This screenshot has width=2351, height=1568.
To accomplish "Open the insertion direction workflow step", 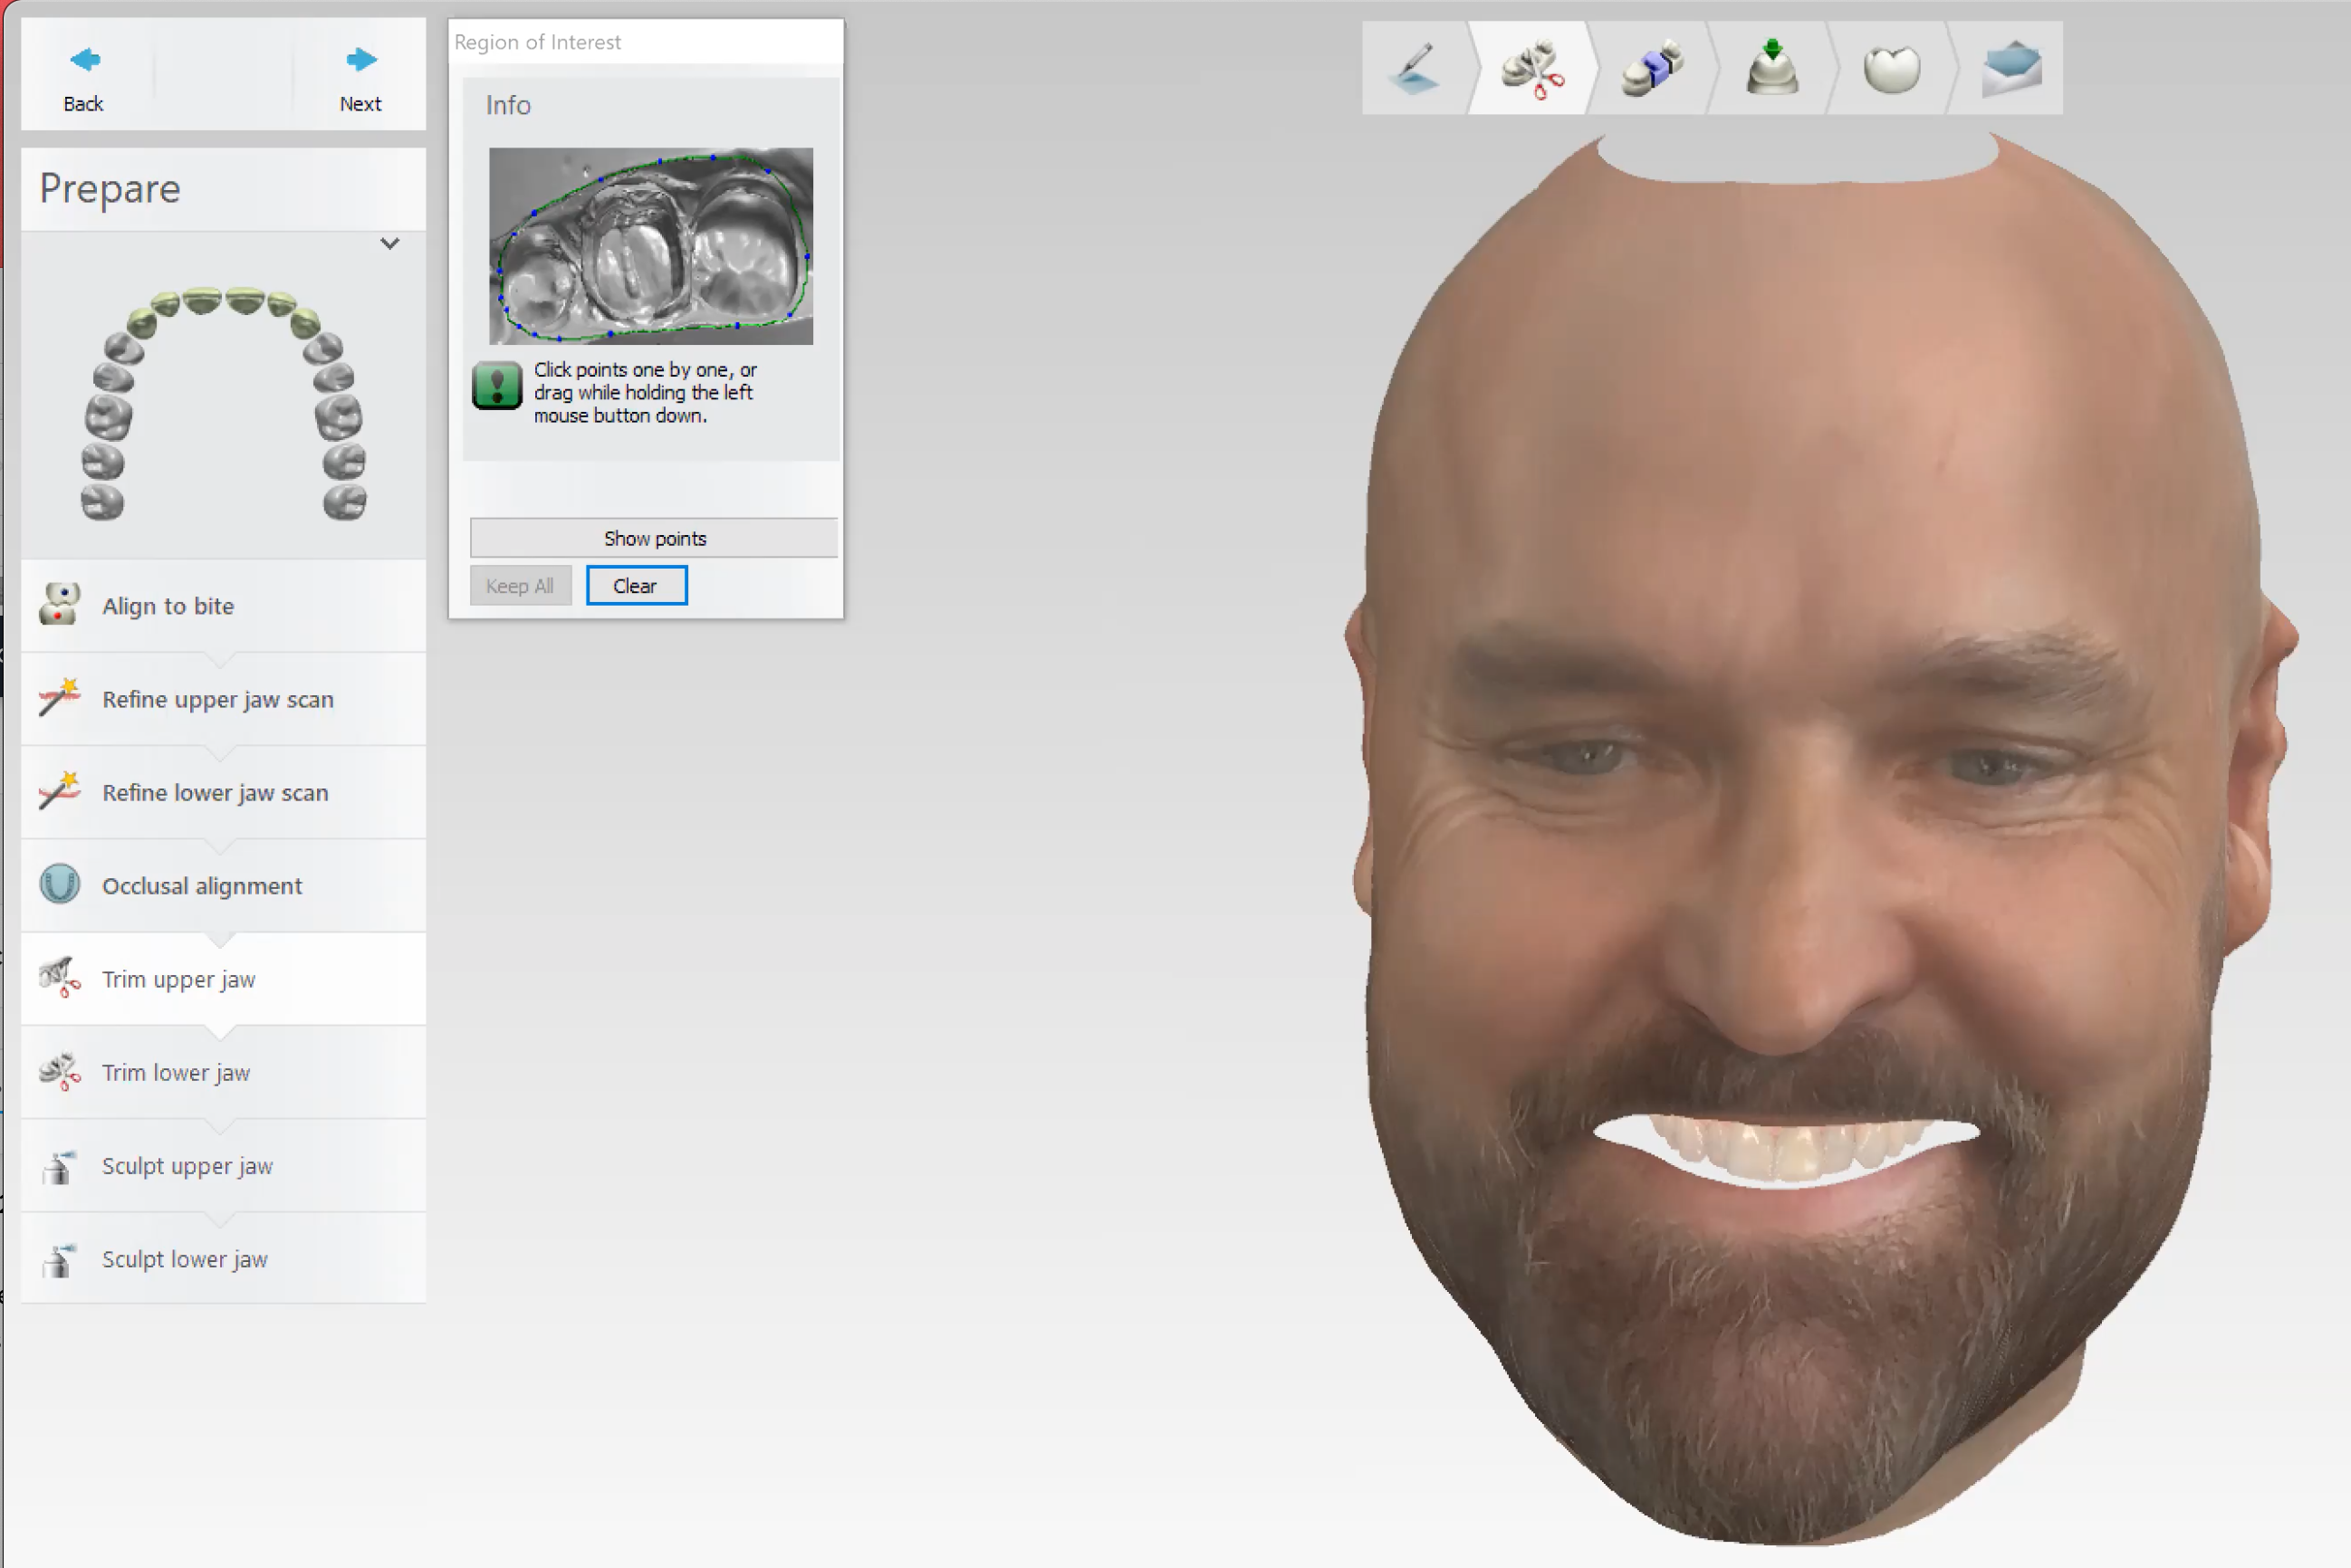I will pyautogui.click(x=1770, y=68).
